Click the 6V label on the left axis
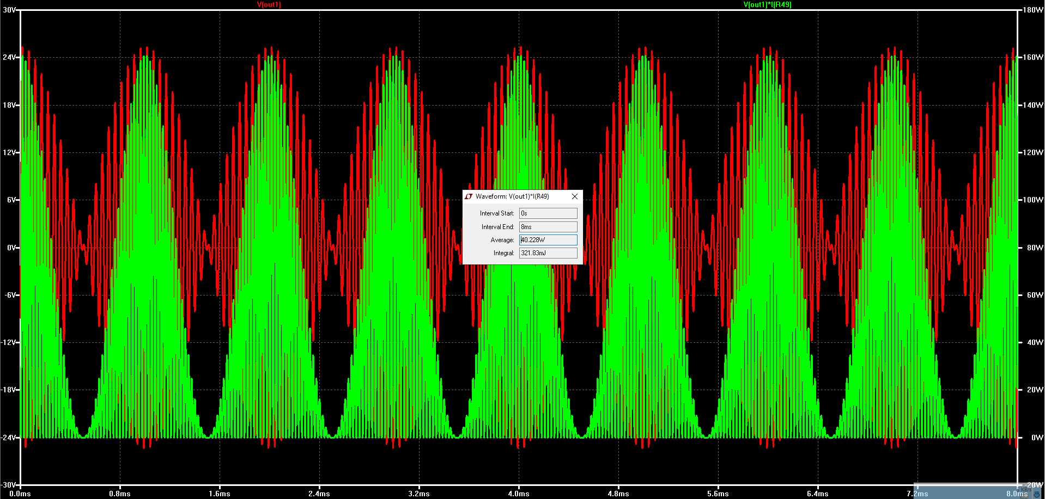The height and width of the screenshot is (499, 1045). click(11, 200)
